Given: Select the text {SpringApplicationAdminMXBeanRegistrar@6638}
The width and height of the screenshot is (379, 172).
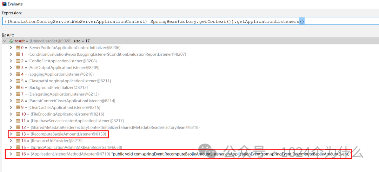Looking at the screenshot, I should (77, 147).
